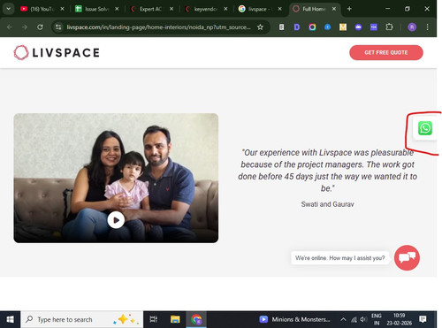Screen dimensions: 442x328
Task: Go forward in browser history
Action: 25,27
